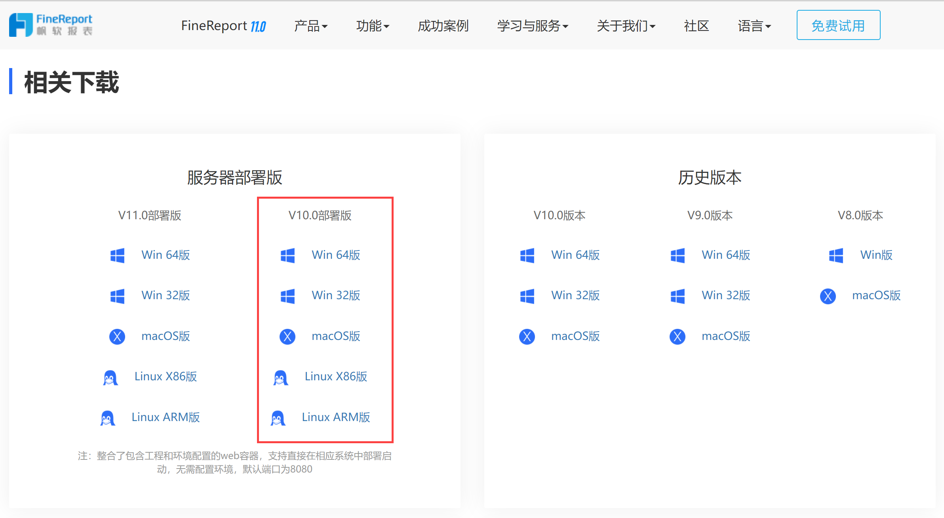Screen dimensions: 944x518
Task: Click penguin icon for V10.0部署版 Linux ARM版
Action: click(278, 418)
